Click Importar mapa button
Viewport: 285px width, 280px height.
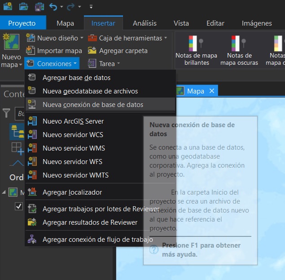point(54,51)
